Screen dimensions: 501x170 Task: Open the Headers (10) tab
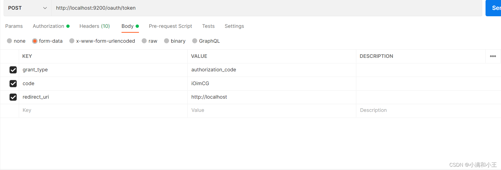(95, 26)
